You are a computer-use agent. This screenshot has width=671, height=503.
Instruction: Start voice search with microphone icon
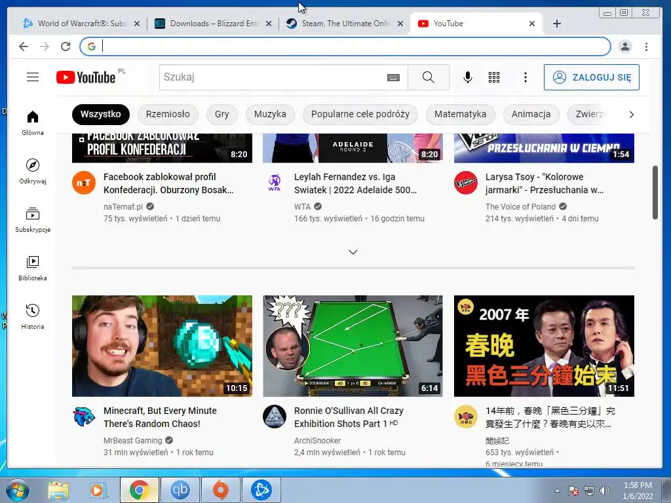point(468,77)
